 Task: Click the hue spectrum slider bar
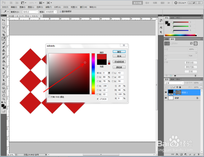pyautogui.click(x=93, y=74)
